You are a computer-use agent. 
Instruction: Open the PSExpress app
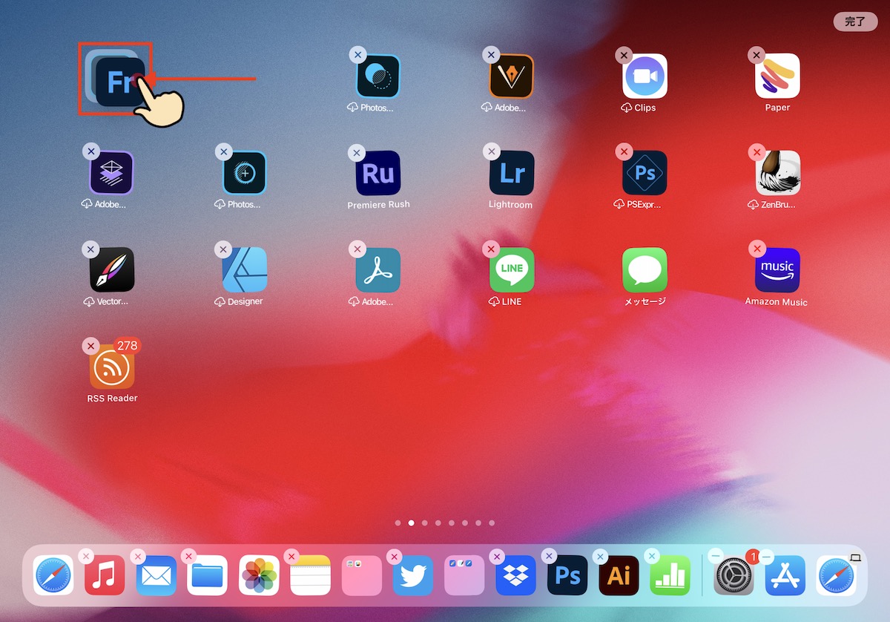tap(645, 173)
